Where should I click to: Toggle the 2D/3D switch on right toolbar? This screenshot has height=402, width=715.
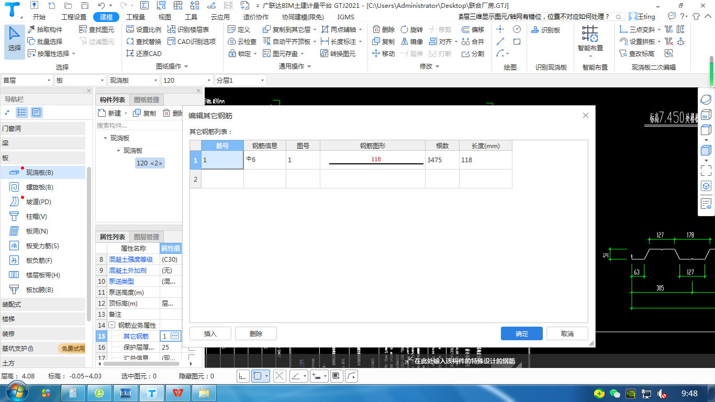click(x=706, y=116)
